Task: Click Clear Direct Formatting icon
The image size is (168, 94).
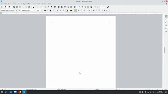Action: point(64,10)
